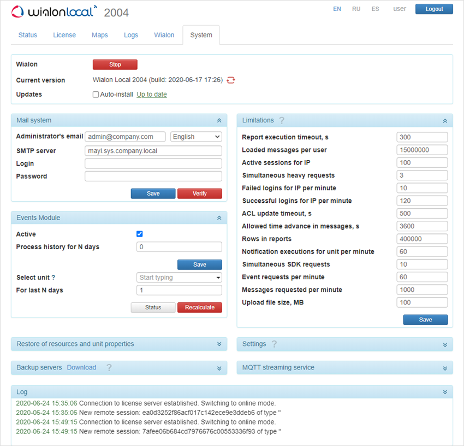Edit Notification executions for unit per minute field
Viewport: 464px width, 446px height.
[423, 251]
